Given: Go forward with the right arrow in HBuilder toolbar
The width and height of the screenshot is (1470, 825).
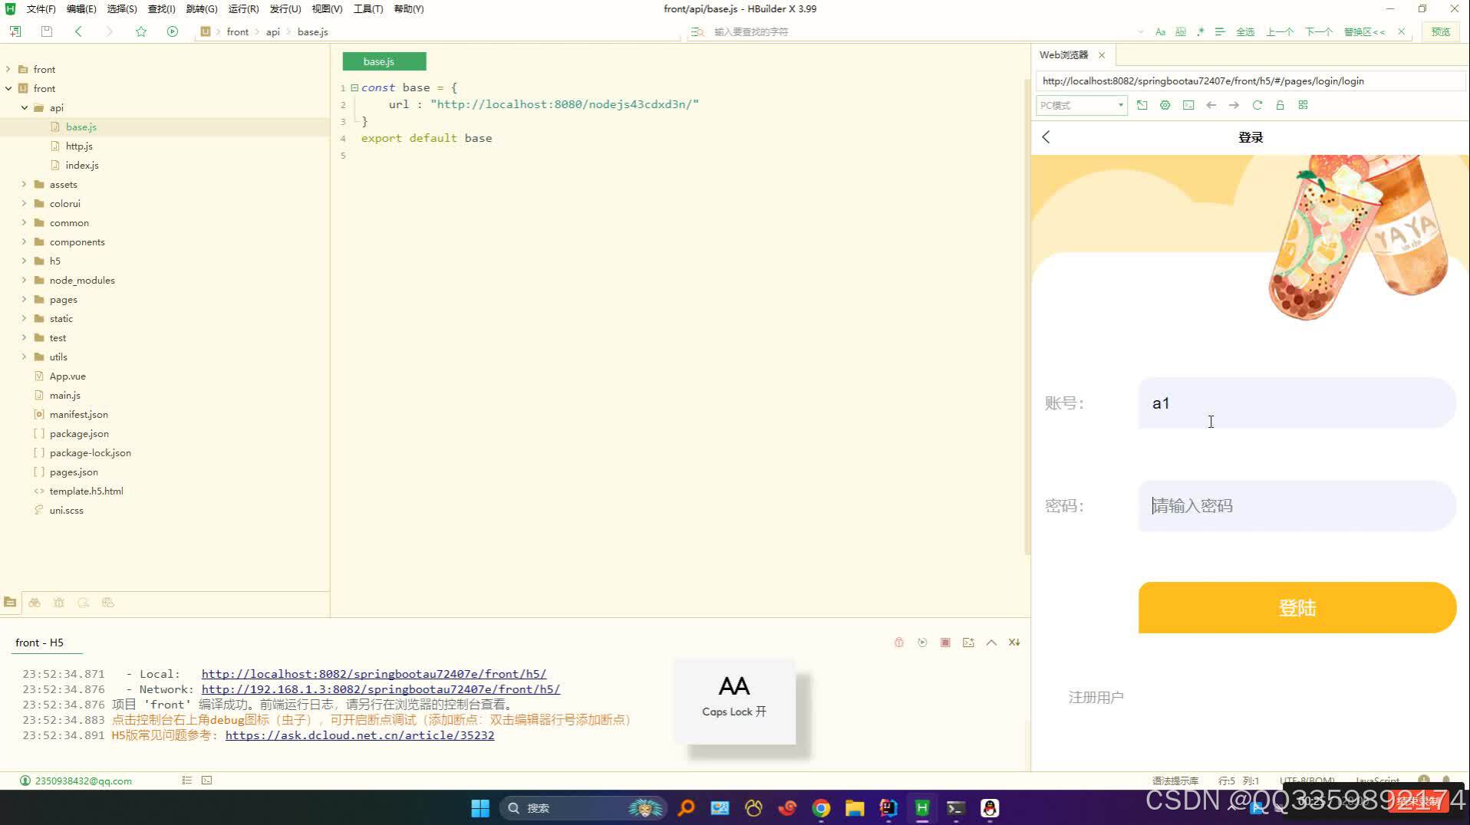Looking at the screenshot, I should point(109,31).
